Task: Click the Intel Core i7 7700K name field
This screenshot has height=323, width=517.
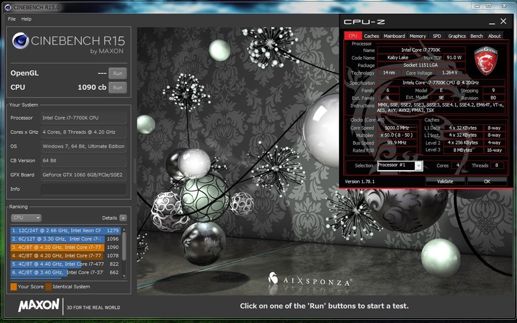Action: [x=421, y=50]
